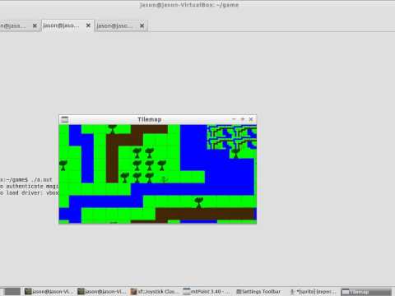This screenshot has height=296, width=395.
Task: Open sf::Joystick Class from the taskbar
Action: [155, 292]
